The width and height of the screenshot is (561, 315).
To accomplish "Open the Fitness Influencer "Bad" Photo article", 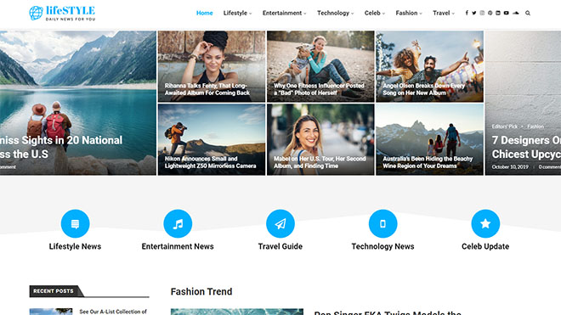I will [x=320, y=66].
